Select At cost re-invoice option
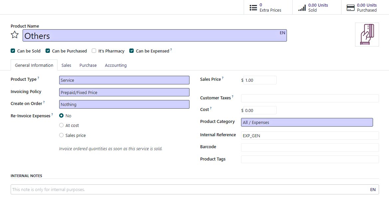This screenshot has height=211, width=389. [x=62, y=125]
